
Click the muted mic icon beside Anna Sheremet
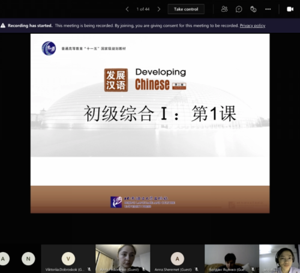tap(196, 269)
